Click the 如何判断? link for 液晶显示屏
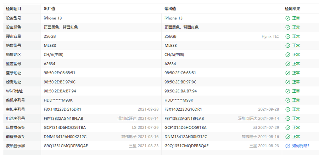 click(x=301, y=146)
